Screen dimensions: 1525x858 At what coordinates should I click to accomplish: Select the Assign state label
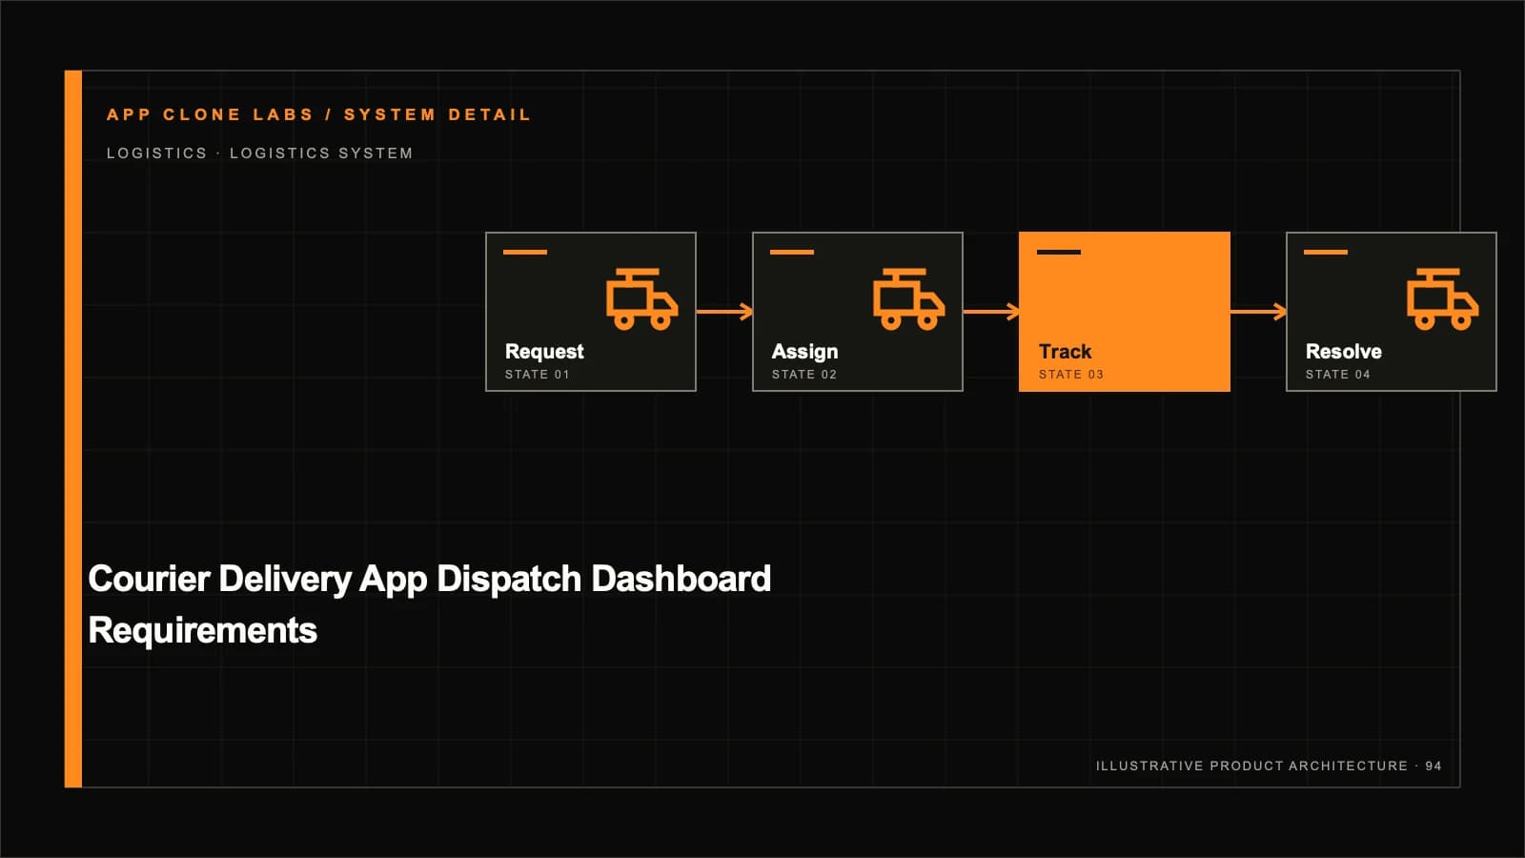click(804, 352)
